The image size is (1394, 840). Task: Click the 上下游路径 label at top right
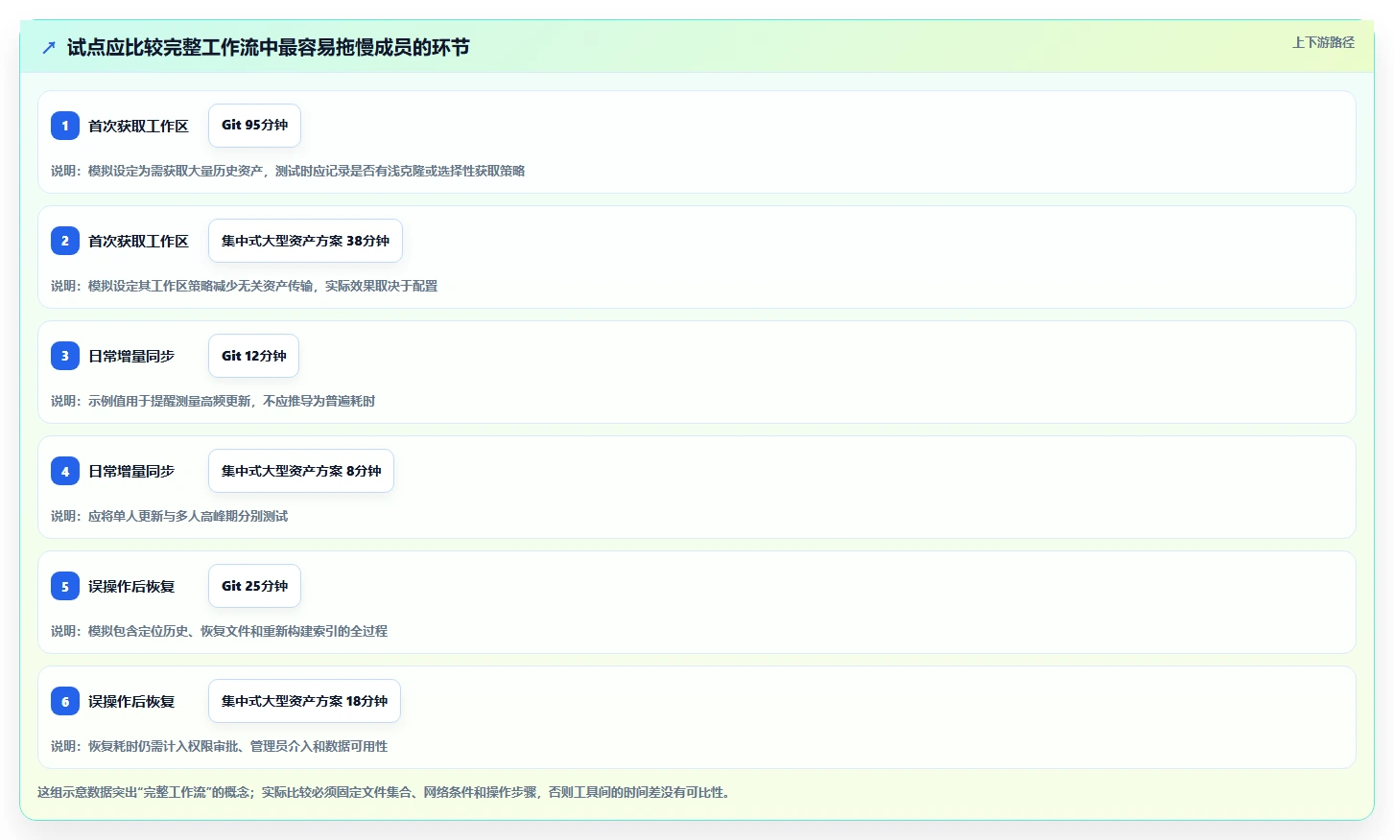tap(1323, 42)
